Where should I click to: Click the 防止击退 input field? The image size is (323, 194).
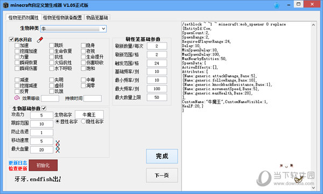point(41,133)
